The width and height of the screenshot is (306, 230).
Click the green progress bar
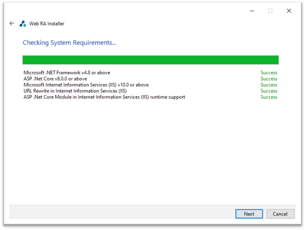(x=150, y=60)
